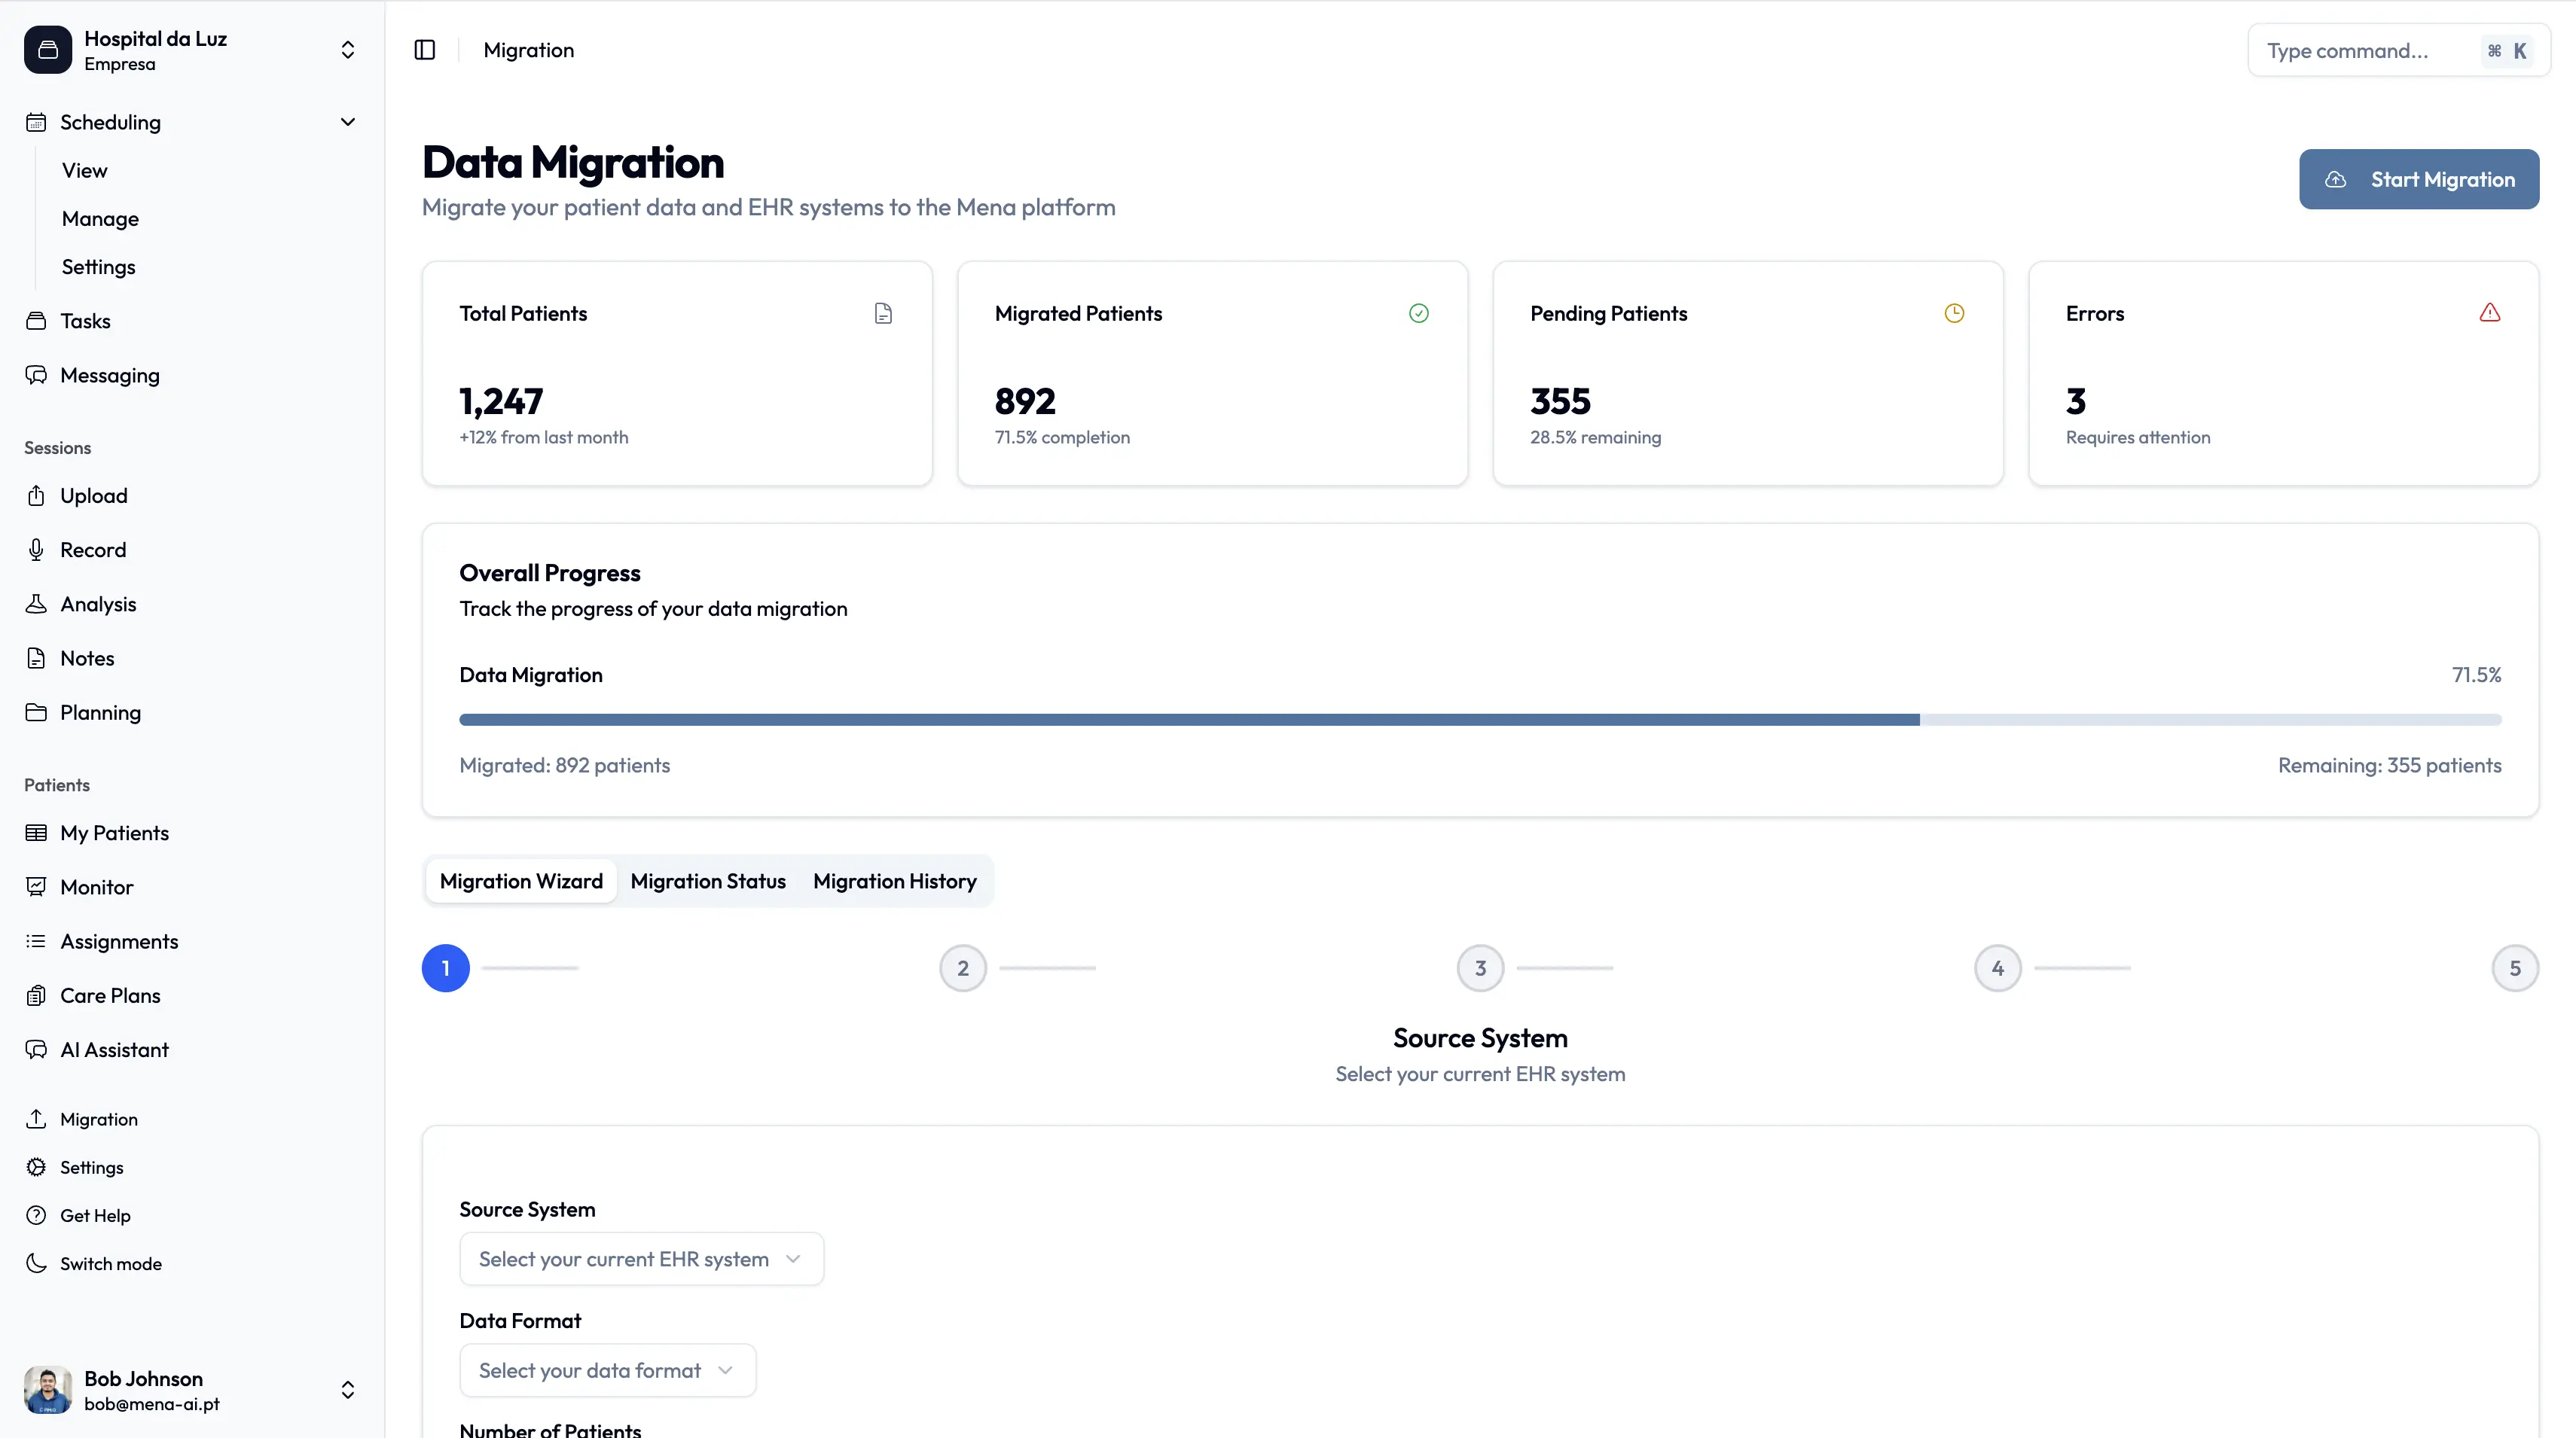Image resolution: width=2576 pixels, height=1438 pixels.
Task: Toggle dark mode via Switch mode
Action: pyautogui.click(x=110, y=1263)
